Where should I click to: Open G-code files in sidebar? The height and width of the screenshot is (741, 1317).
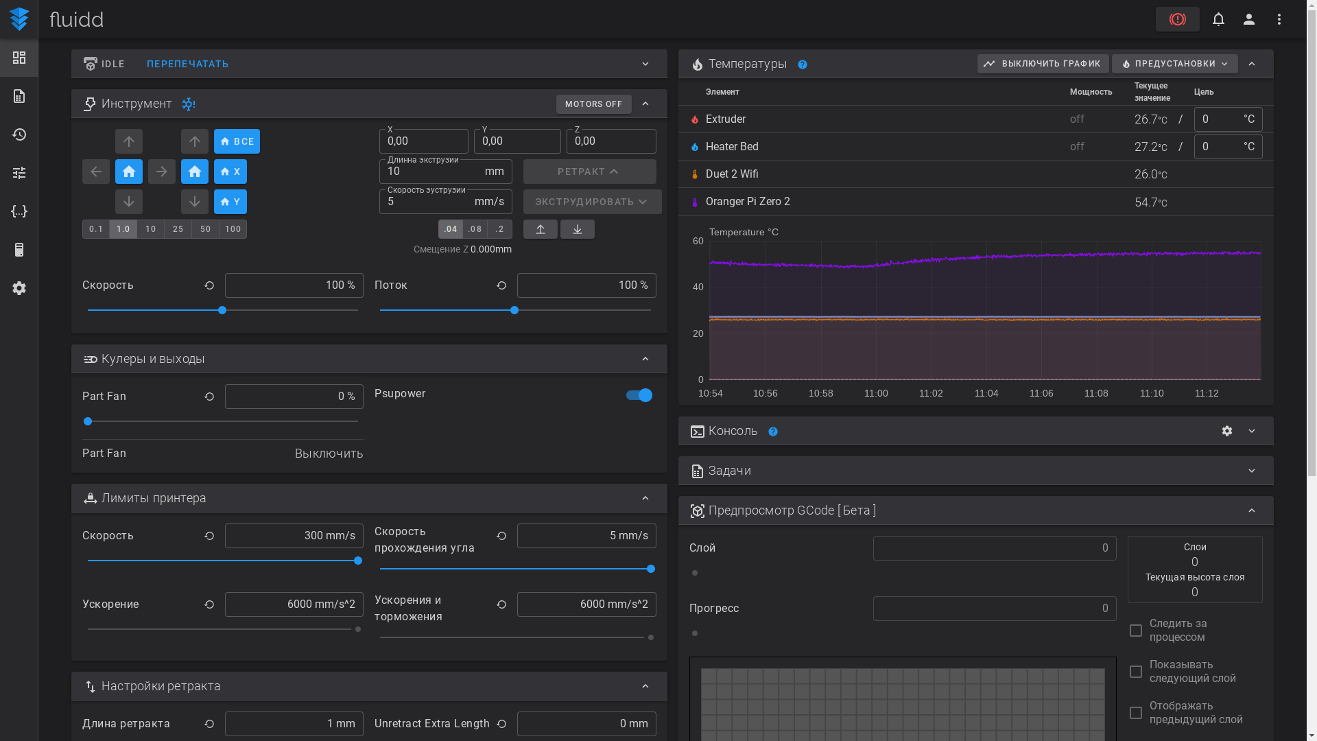click(x=19, y=96)
